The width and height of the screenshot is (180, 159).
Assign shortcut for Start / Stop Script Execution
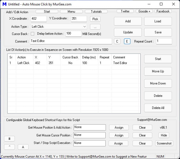point(119,143)
